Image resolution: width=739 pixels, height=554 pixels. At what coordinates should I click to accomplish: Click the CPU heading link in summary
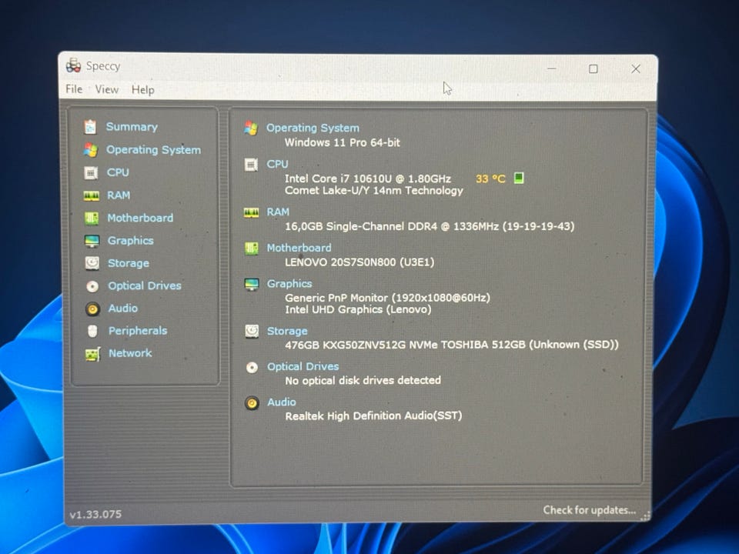coord(277,164)
